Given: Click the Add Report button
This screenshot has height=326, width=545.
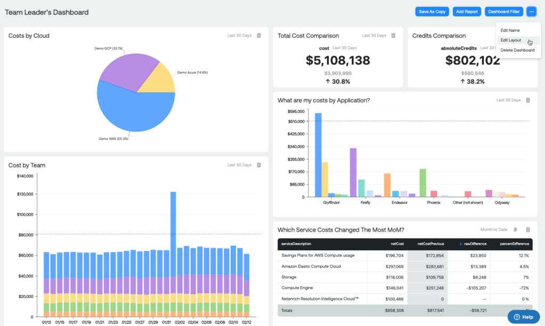Looking at the screenshot, I should click(x=467, y=12).
